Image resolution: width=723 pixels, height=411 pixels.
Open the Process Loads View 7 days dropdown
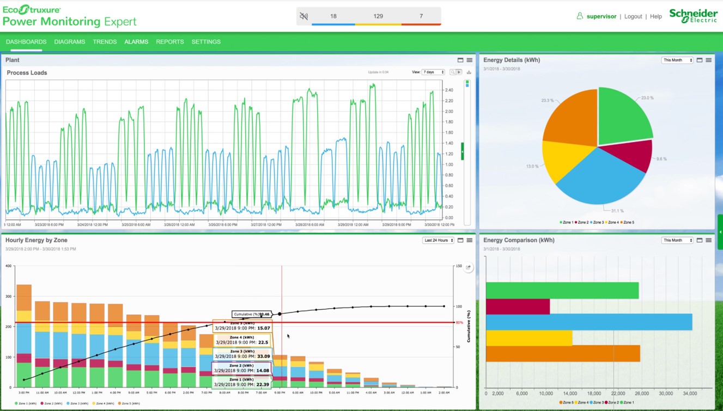point(434,72)
